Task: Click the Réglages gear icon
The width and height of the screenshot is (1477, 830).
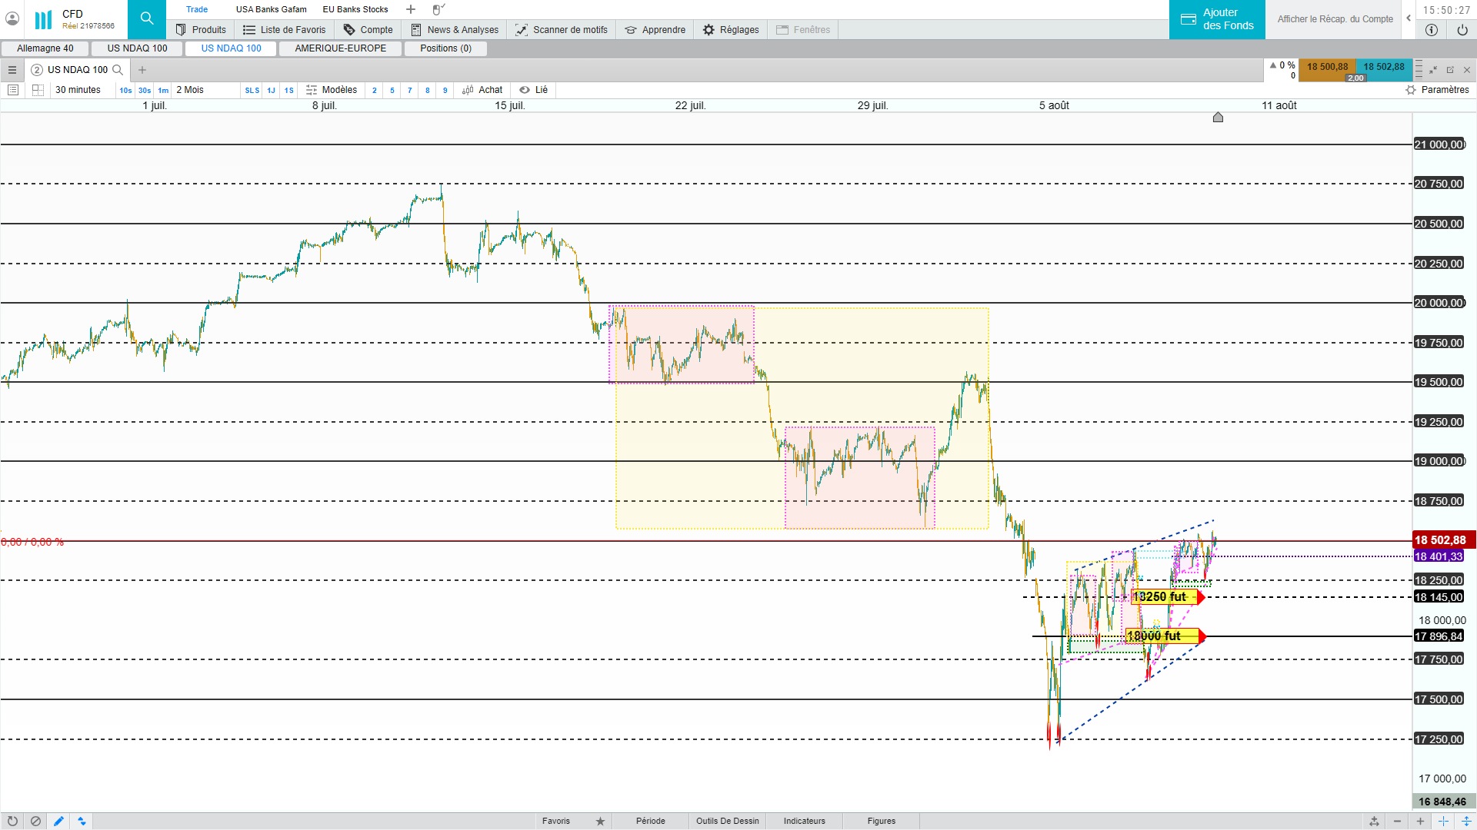Action: click(708, 30)
